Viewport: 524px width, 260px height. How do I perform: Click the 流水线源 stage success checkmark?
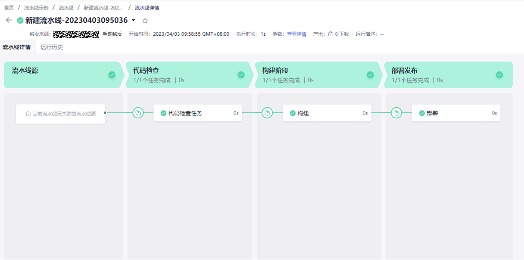click(112, 75)
